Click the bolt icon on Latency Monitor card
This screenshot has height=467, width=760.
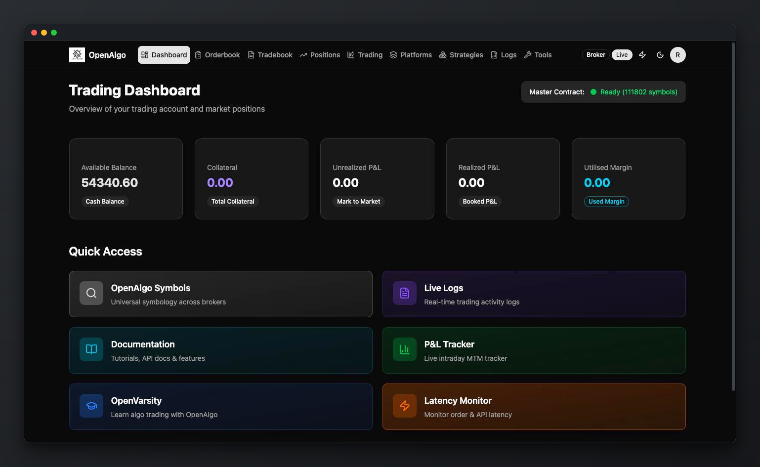405,406
